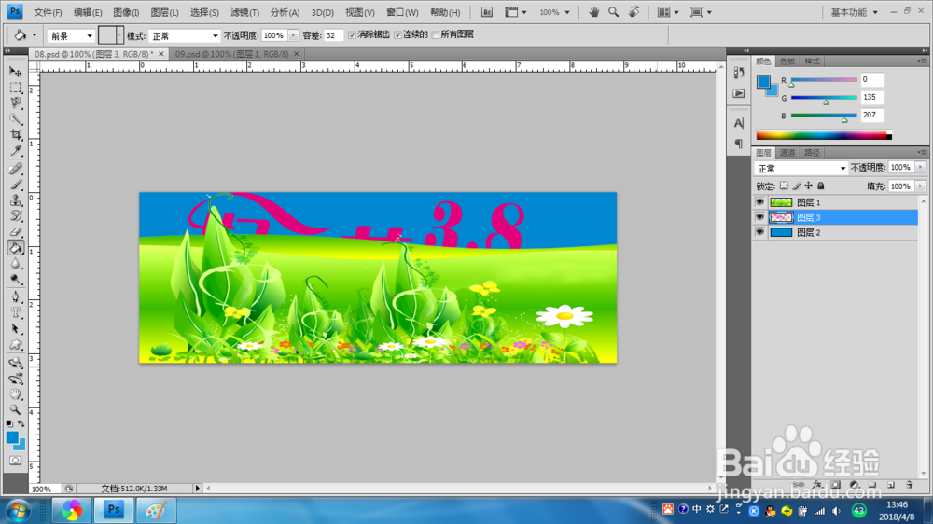Screen dimensions: 933x524
Task: Select the Zoom tool in toolbox
Action: coord(16,410)
